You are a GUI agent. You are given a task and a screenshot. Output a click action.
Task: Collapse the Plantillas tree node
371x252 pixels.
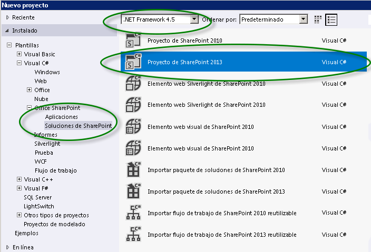click(9, 45)
